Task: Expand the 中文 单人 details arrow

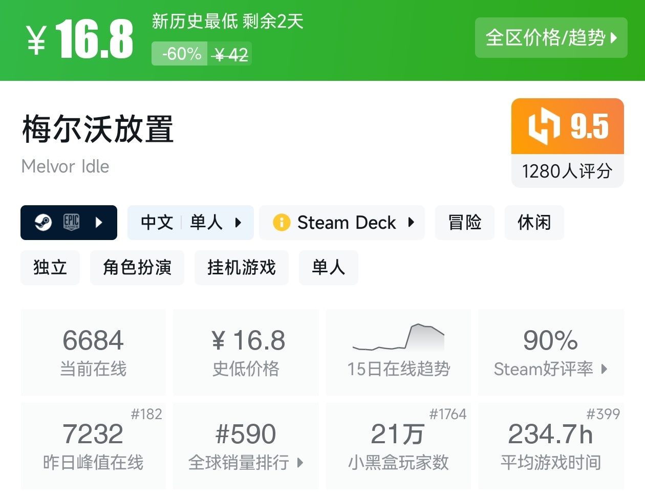Action: coord(238,222)
